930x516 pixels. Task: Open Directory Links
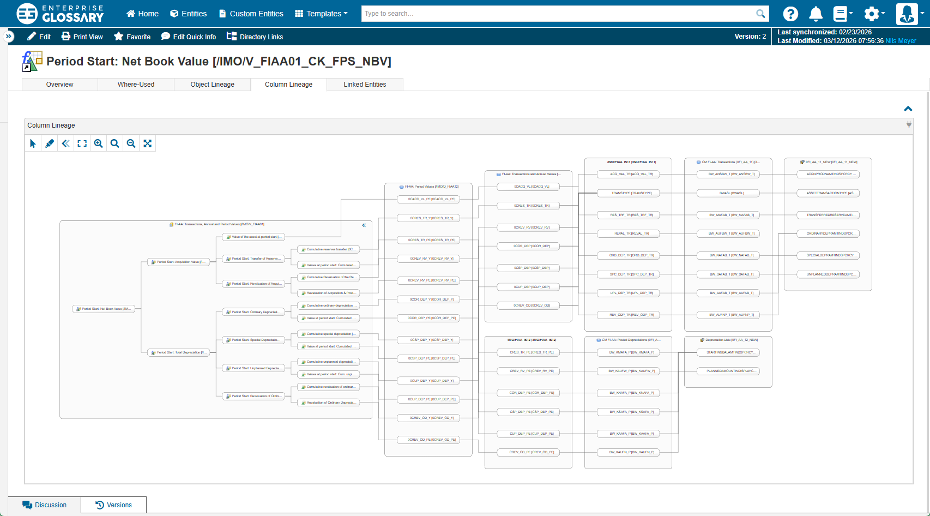[x=255, y=37]
